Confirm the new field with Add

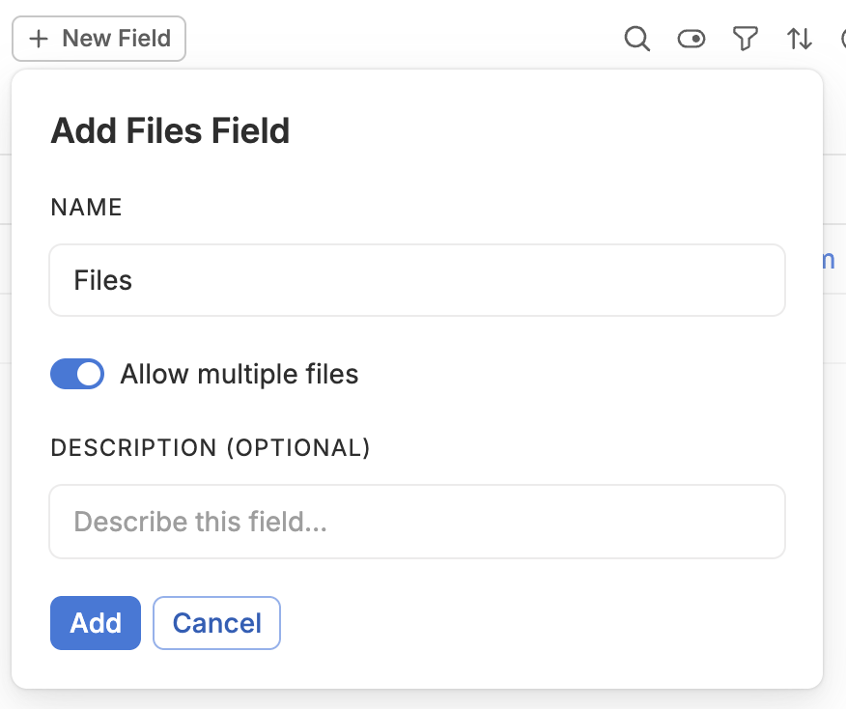[x=96, y=623]
